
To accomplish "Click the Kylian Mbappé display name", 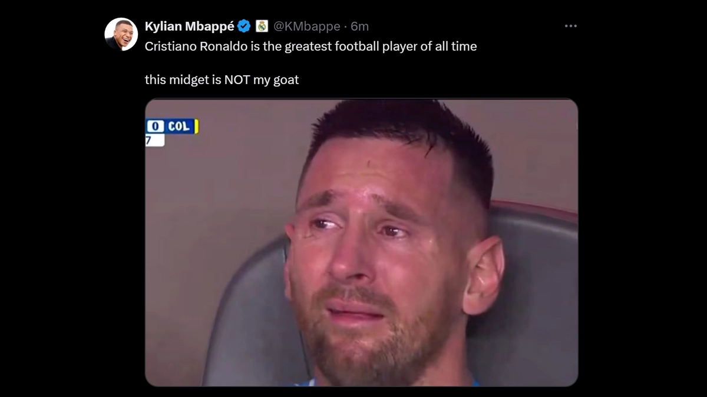I will (x=189, y=26).
